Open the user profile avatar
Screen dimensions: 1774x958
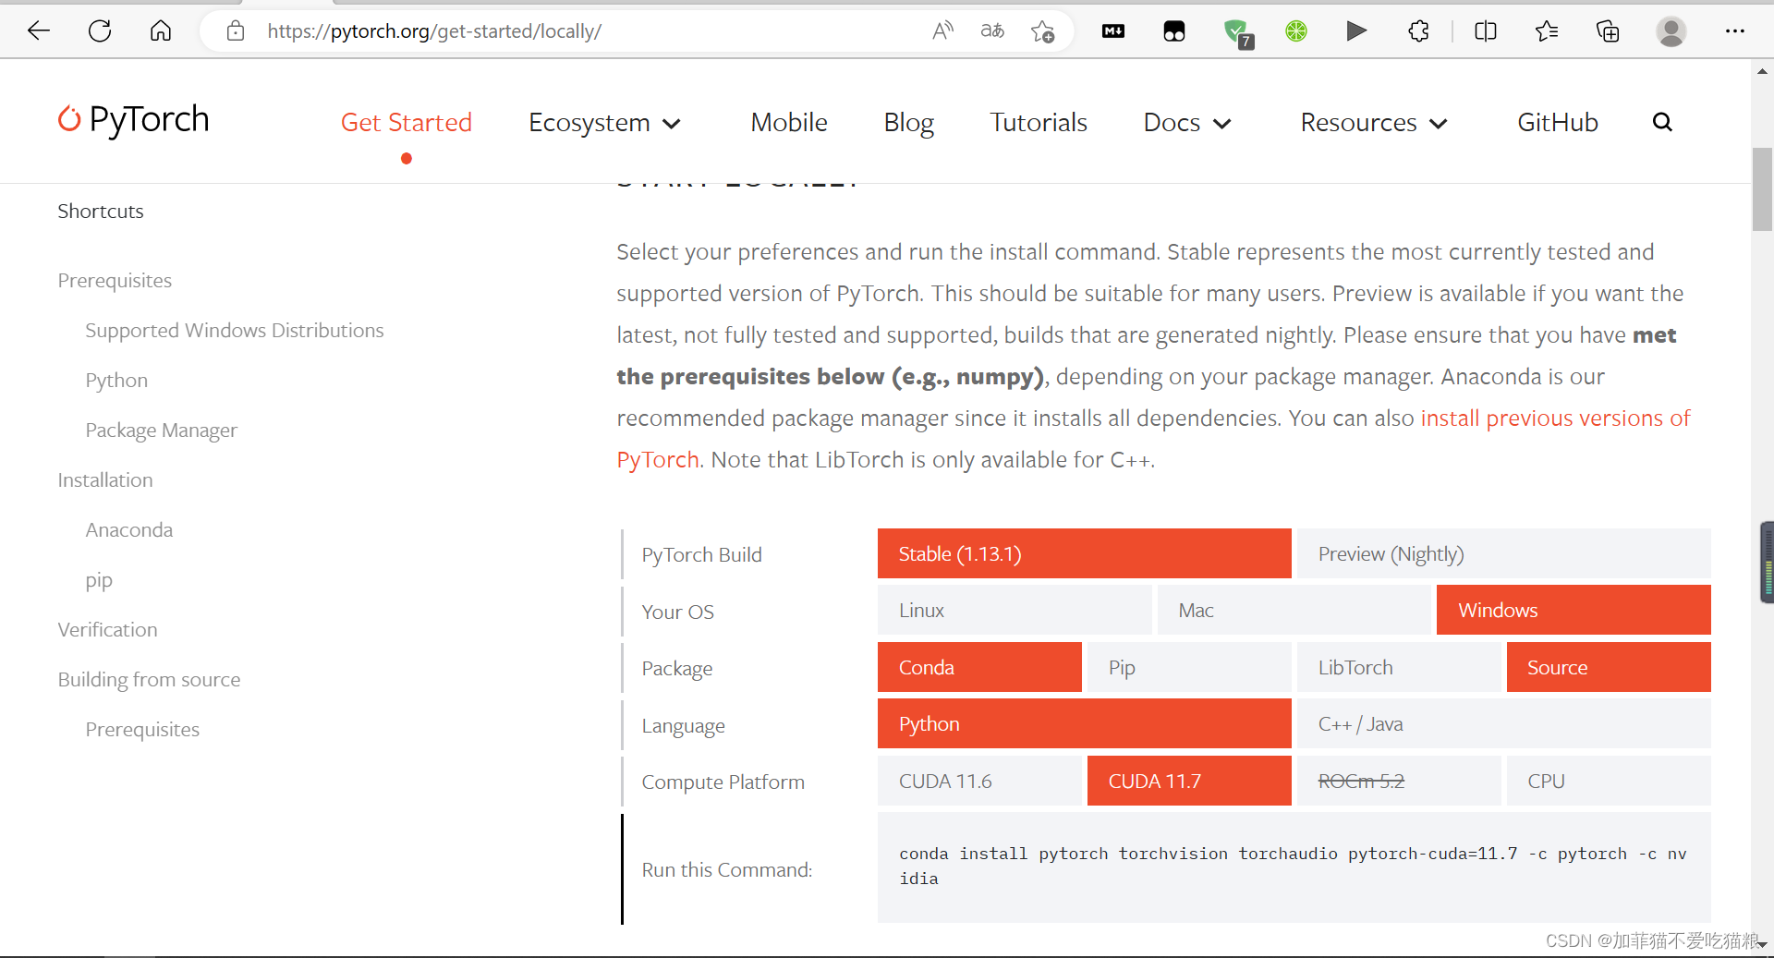(x=1671, y=31)
